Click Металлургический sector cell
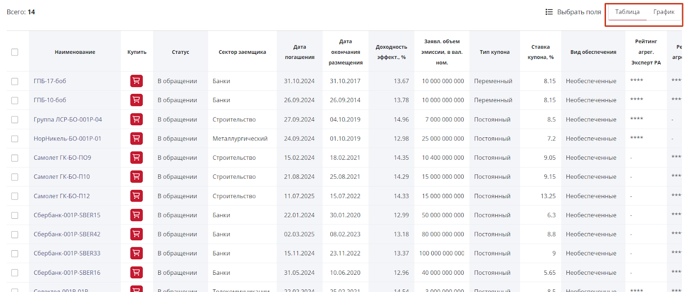The width and height of the screenshot is (690, 292). pyautogui.click(x=240, y=138)
